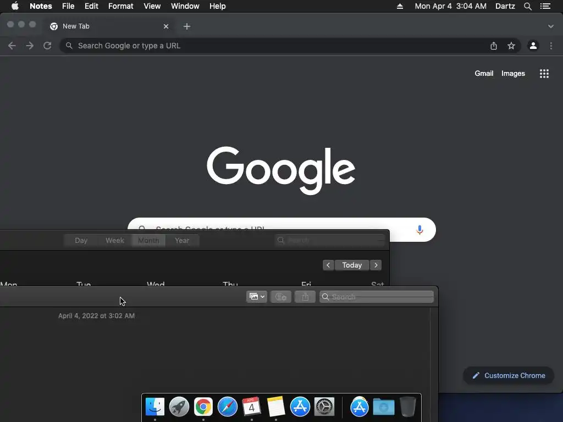563x422 pixels.
Task: Open System Preferences from the Dock
Action: pyautogui.click(x=324, y=407)
